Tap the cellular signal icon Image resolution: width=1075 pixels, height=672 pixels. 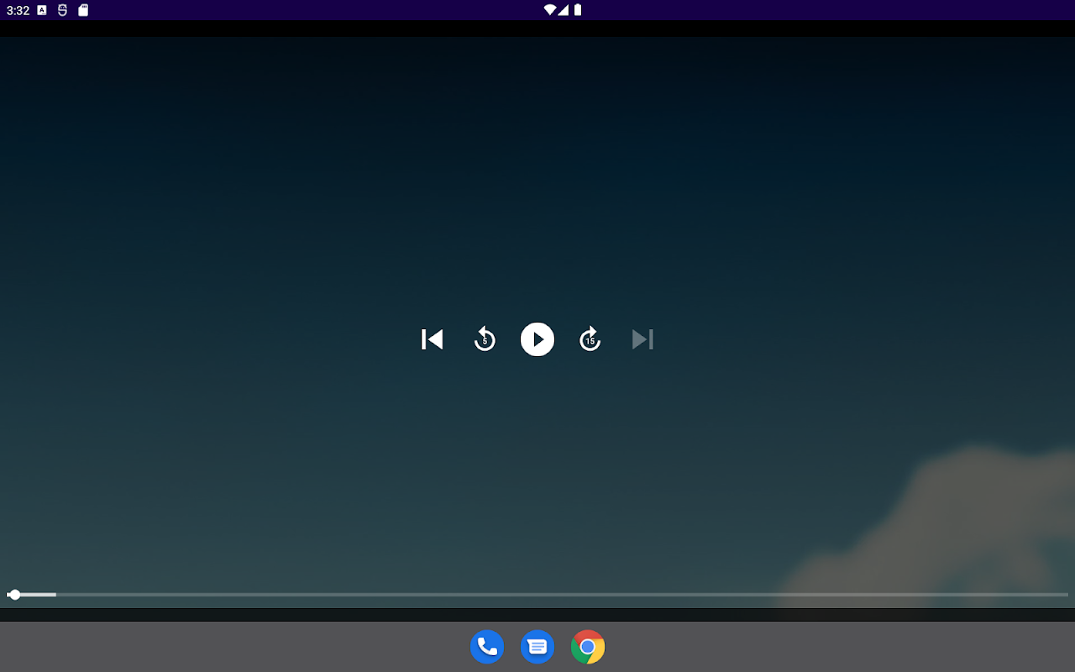(564, 10)
